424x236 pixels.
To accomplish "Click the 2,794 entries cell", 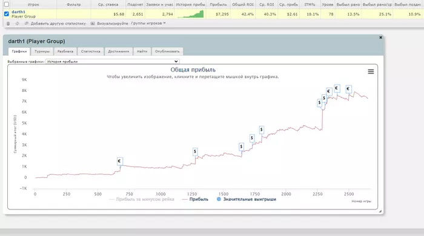I will [x=159, y=14].
